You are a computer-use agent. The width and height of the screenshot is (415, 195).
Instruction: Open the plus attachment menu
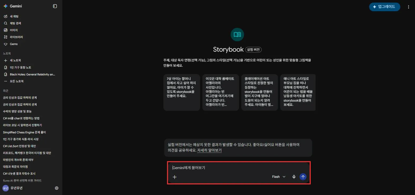(x=175, y=177)
